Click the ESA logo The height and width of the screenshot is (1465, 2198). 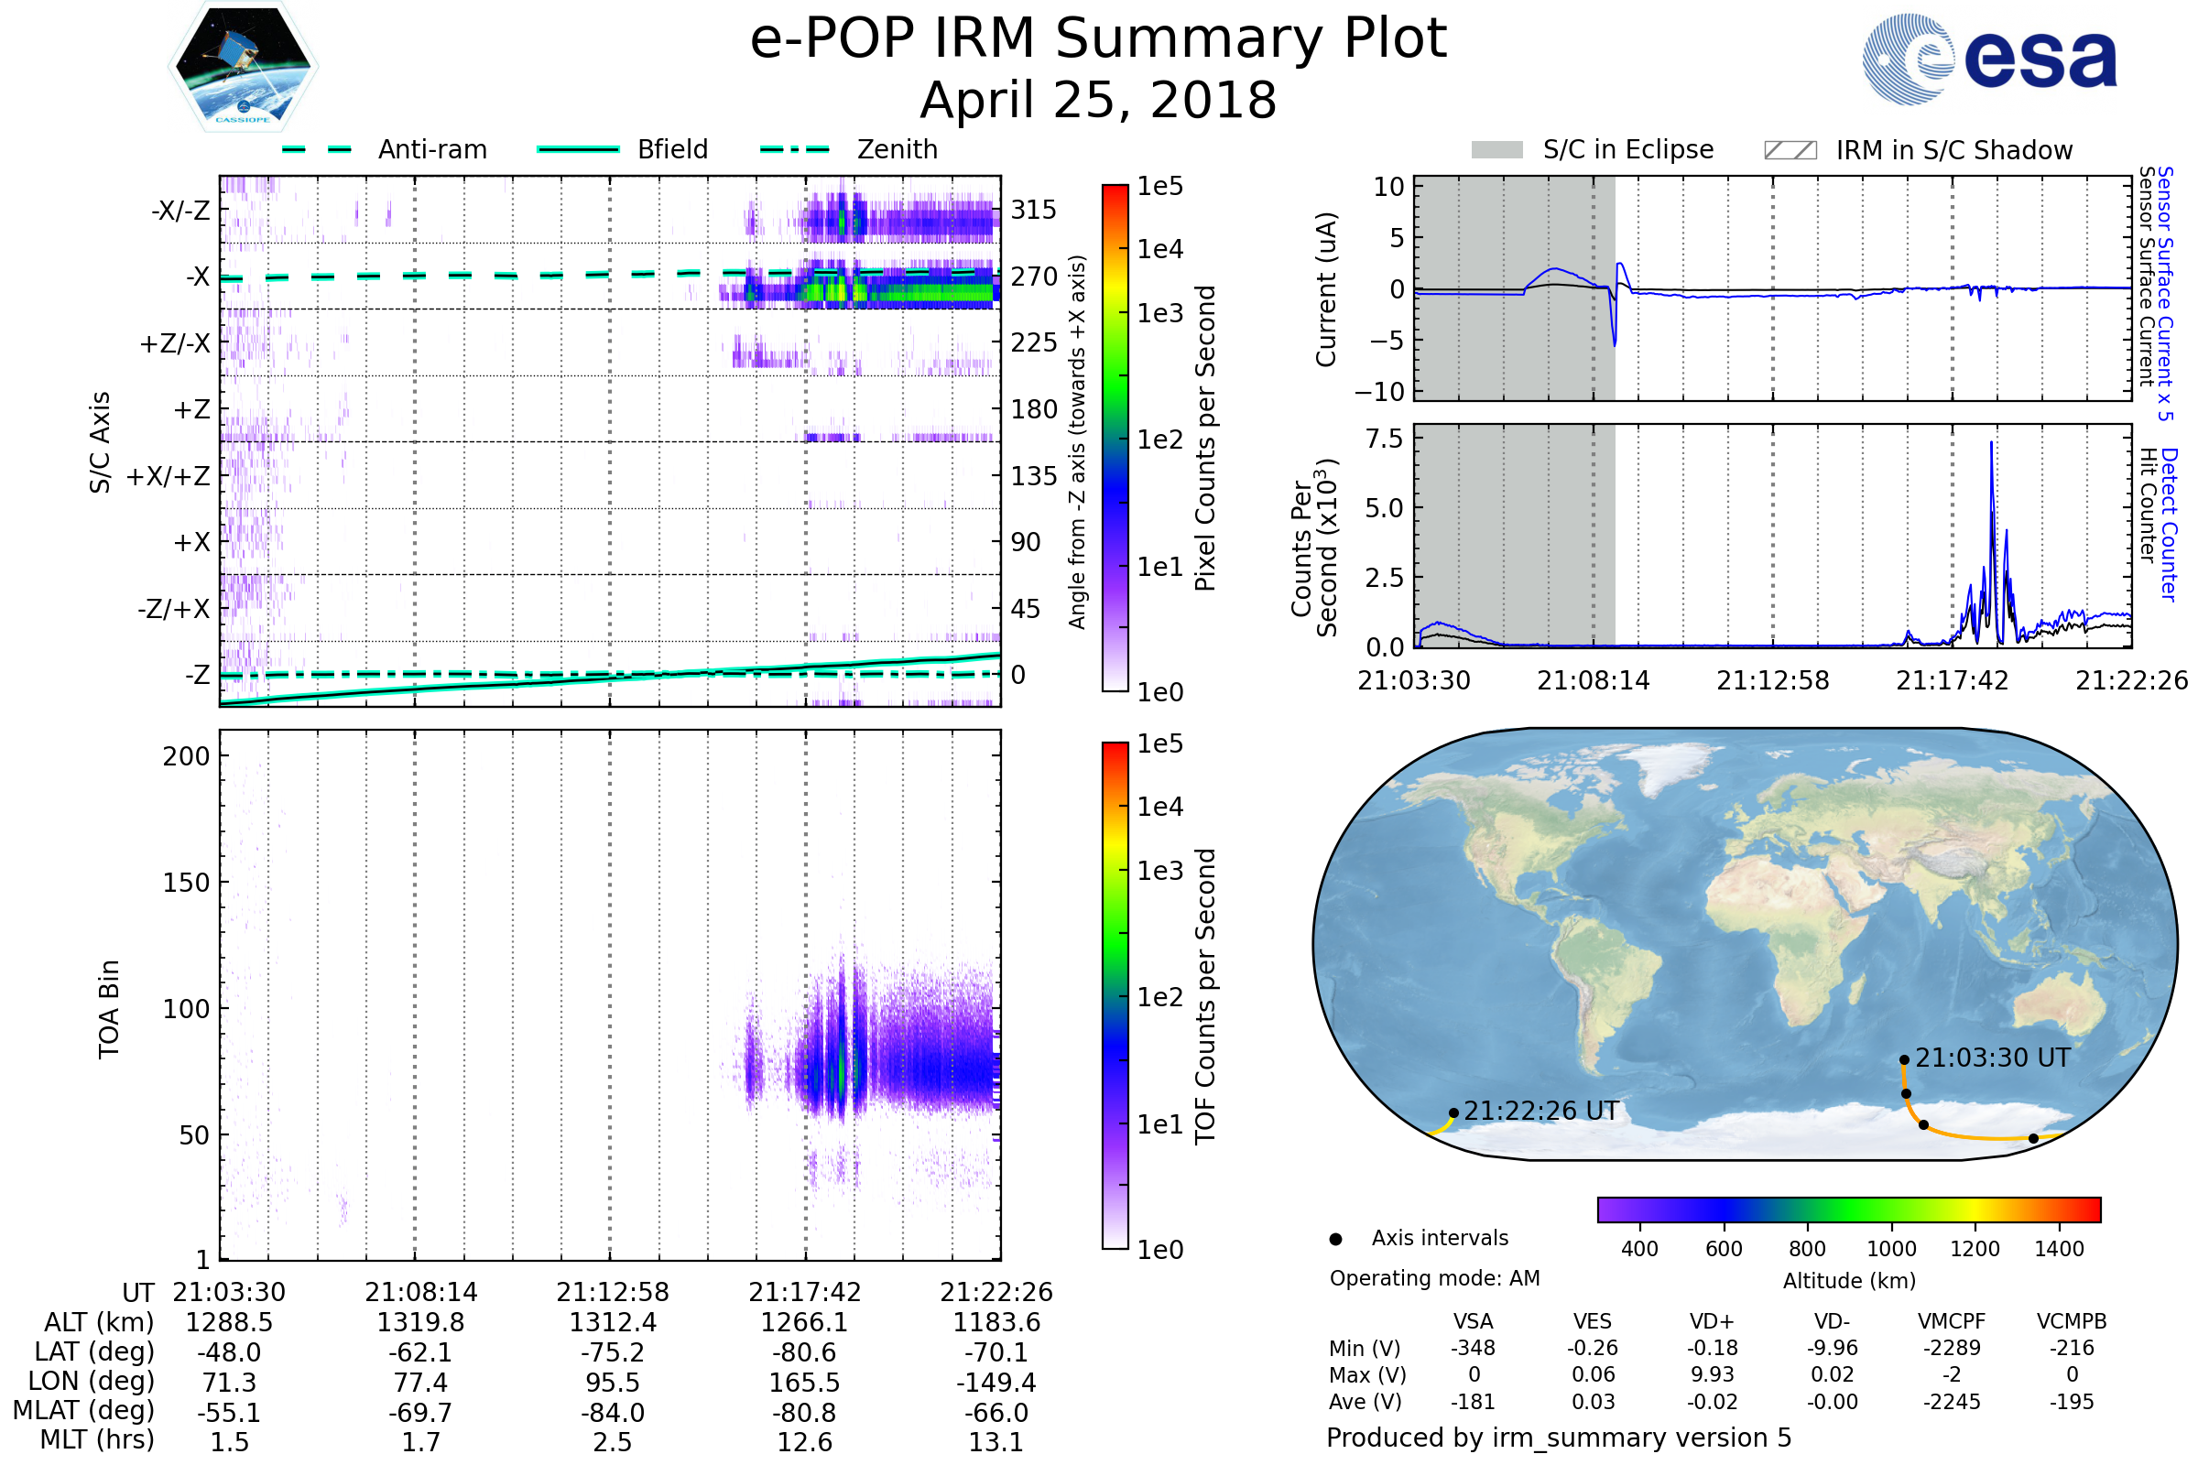pos(1989,59)
